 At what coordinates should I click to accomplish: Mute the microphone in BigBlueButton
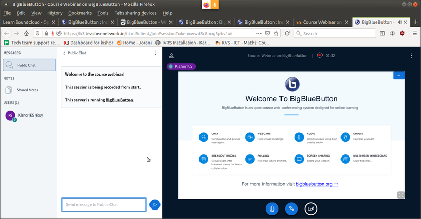pyautogui.click(x=272, y=209)
